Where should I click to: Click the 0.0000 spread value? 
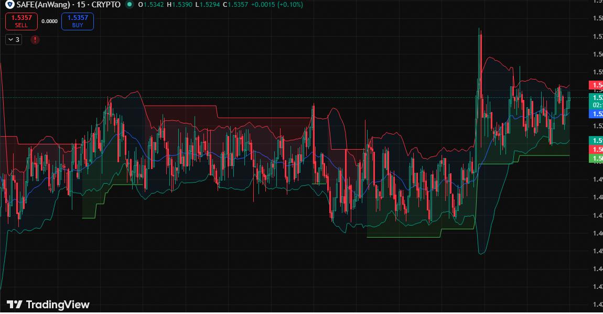click(x=50, y=21)
